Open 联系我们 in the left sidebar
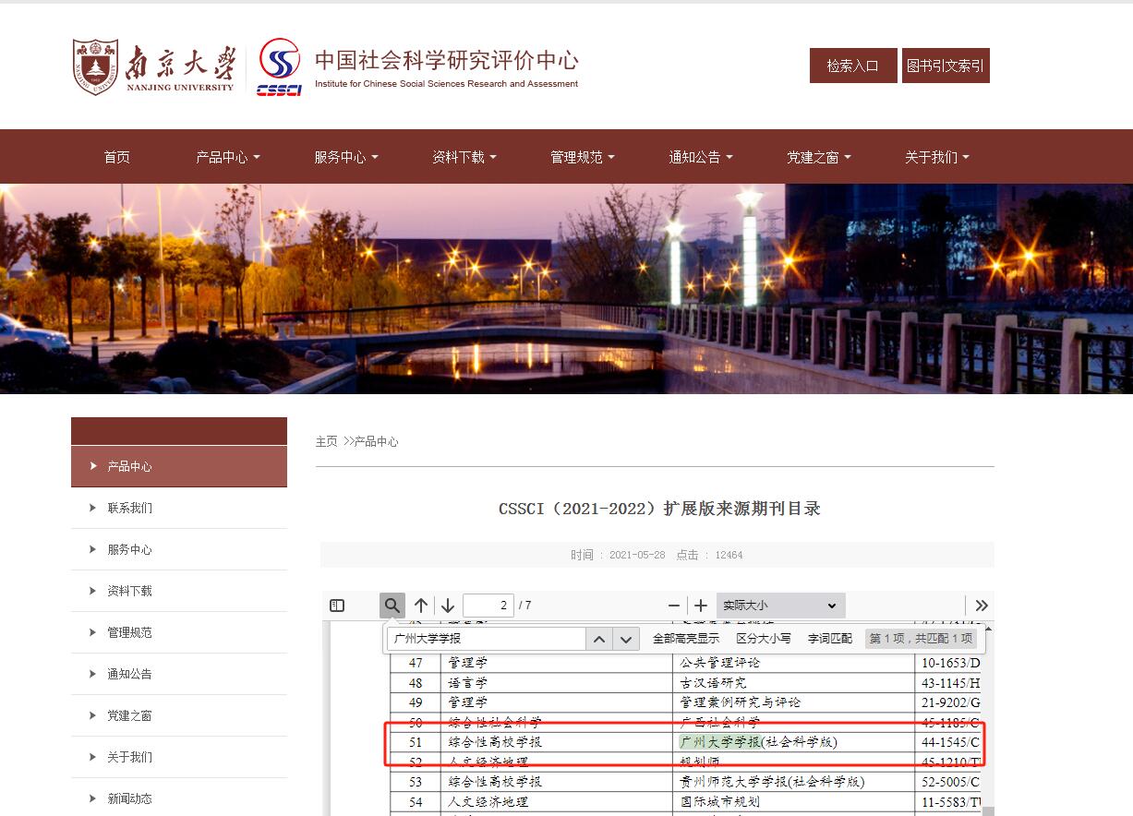The image size is (1133, 816). click(179, 508)
